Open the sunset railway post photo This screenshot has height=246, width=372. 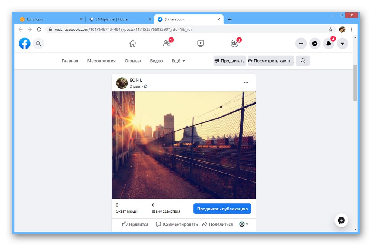pyautogui.click(x=184, y=145)
